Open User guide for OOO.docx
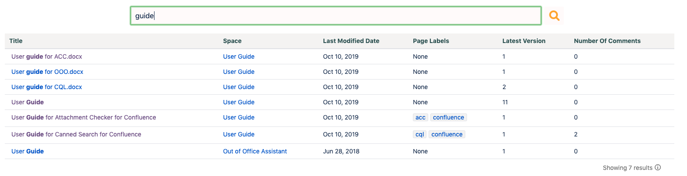Viewport: 687px width, 176px height. coord(47,72)
